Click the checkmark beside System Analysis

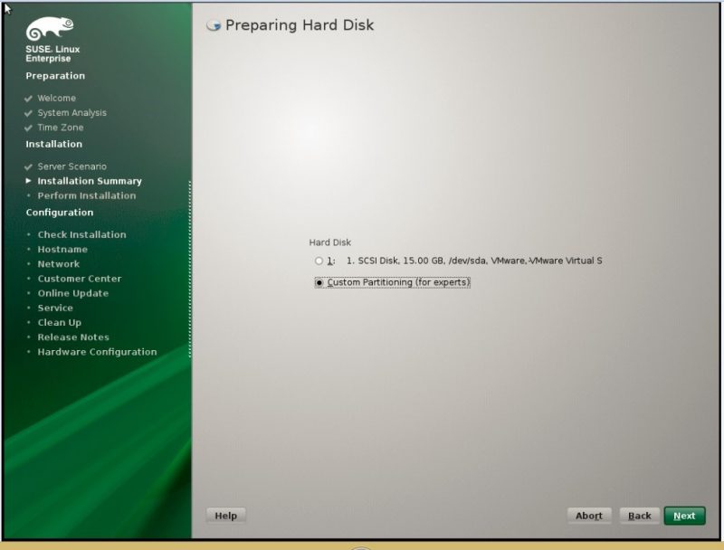click(29, 113)
